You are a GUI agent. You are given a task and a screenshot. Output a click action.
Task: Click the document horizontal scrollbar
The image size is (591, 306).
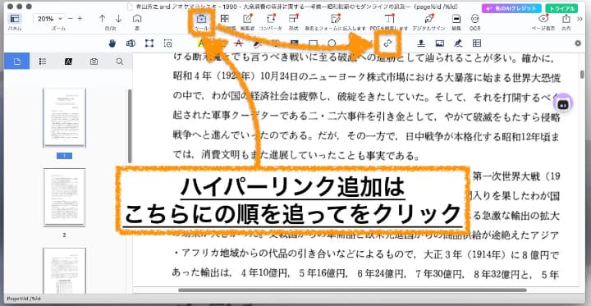pyautogui.click(x=352, y=290)
